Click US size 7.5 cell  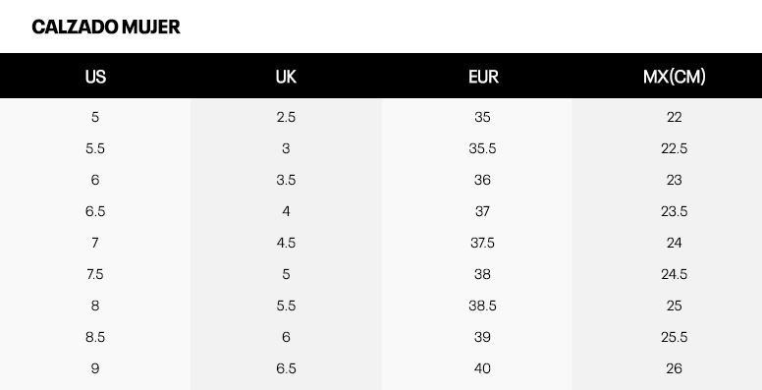click(x=95, y=274)
